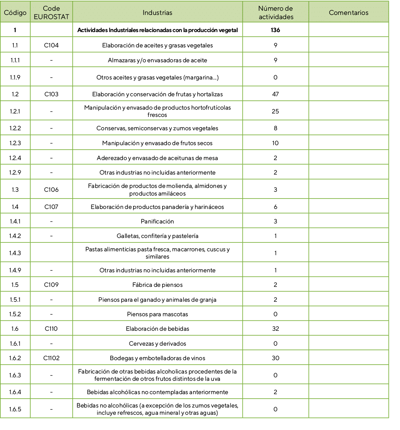The image size is (400, 430).
Task: Click the Manipulación y envasado de frutos secos cell
Action: 157,143
